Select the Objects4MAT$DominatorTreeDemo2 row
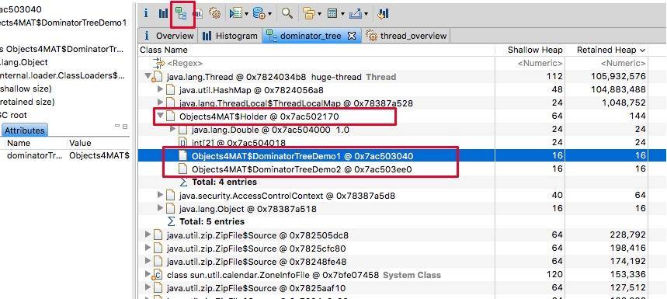Image resolution: width=667 pixels, height=299 pixels. [x=402, y=169]
